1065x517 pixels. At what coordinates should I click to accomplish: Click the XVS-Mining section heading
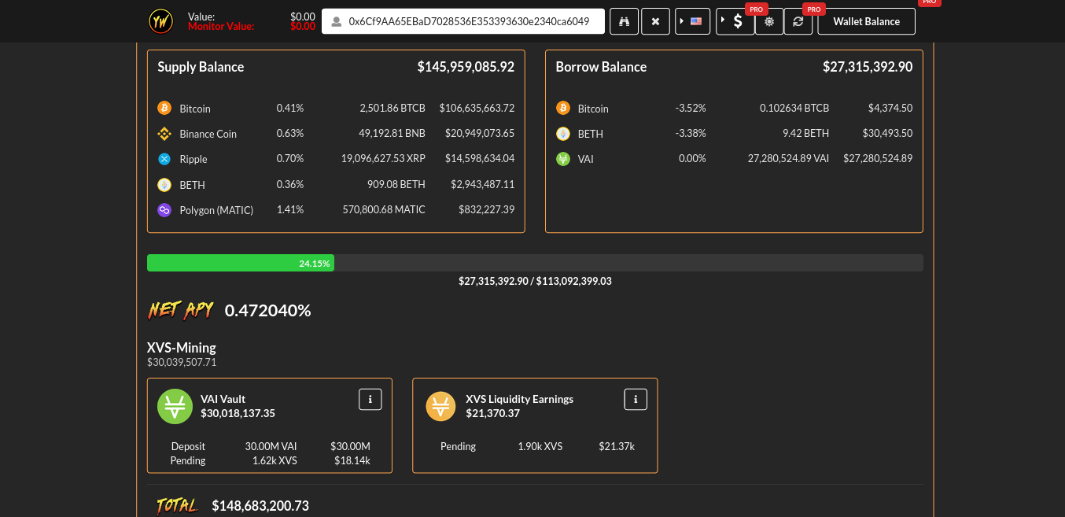(182, 347)
